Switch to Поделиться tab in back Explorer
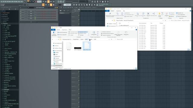Image resolution: width=193 pixels, height=108 pixels. pyautogui.click(x=119, y=11)
